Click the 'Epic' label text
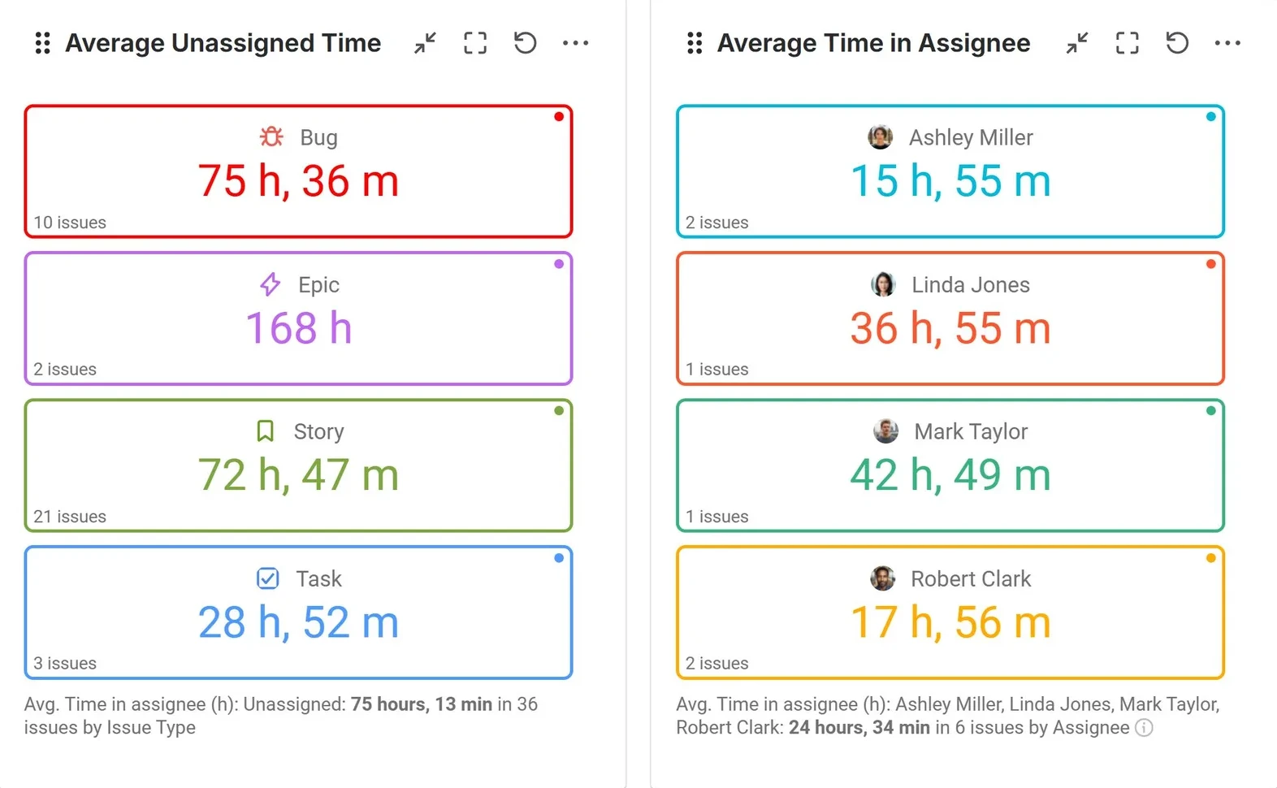Screen dimensions: 1277x788 318,285
